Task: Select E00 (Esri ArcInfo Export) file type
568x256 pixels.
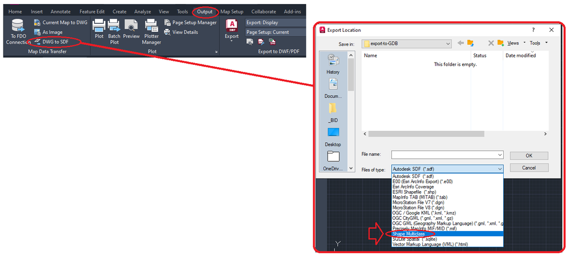Action: pos(447,181)
